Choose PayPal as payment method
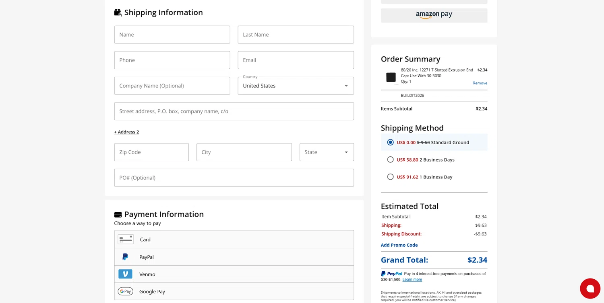This screenshot has width=604, height=303. tap(234, 257)
